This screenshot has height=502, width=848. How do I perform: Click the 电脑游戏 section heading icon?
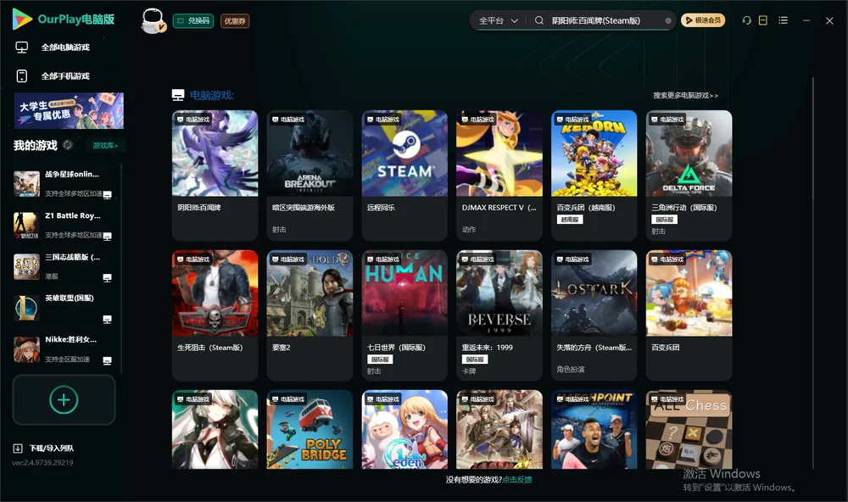point(178,95)
